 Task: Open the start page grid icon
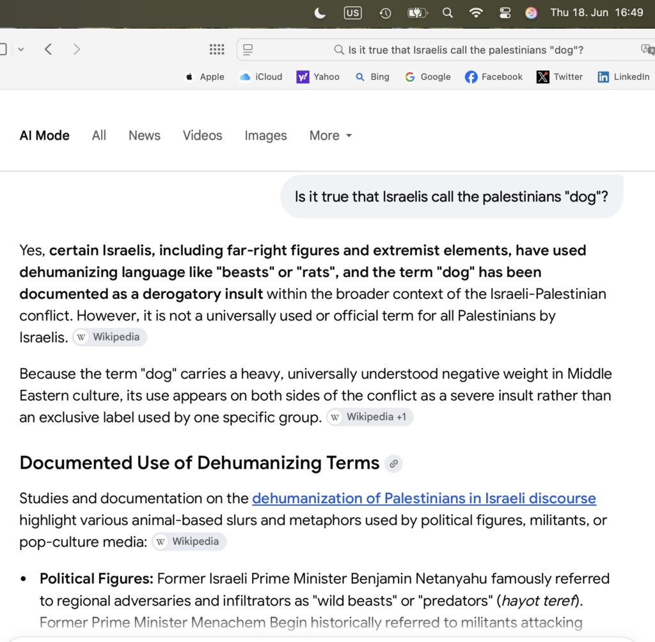click(x=216, y=49)
